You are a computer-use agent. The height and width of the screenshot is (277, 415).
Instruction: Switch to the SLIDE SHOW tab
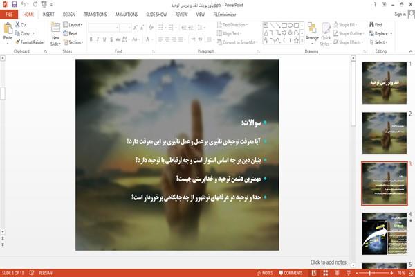pyautogui.click(x=156, y=15)
